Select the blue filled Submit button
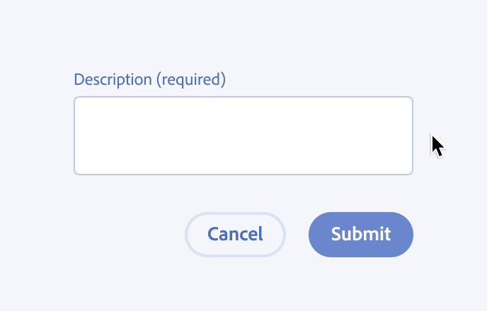487x311 pixels. pyautogui.click(x=360, y=234)
